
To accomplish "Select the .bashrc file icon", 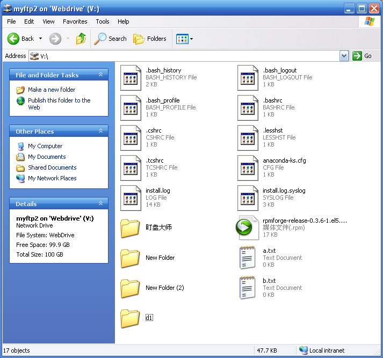I will (x=247, y=107).
